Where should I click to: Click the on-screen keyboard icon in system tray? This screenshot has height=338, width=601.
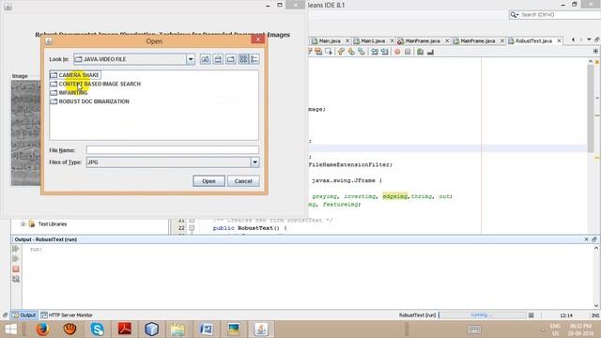(474, 330)
